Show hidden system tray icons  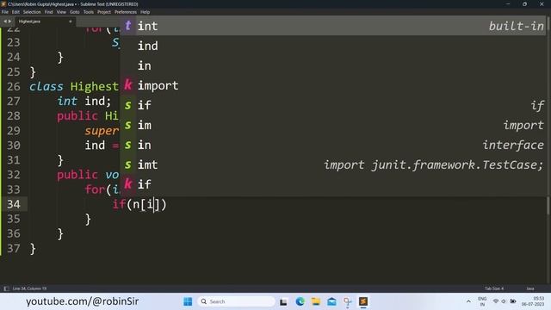click(x=468, y=301)
